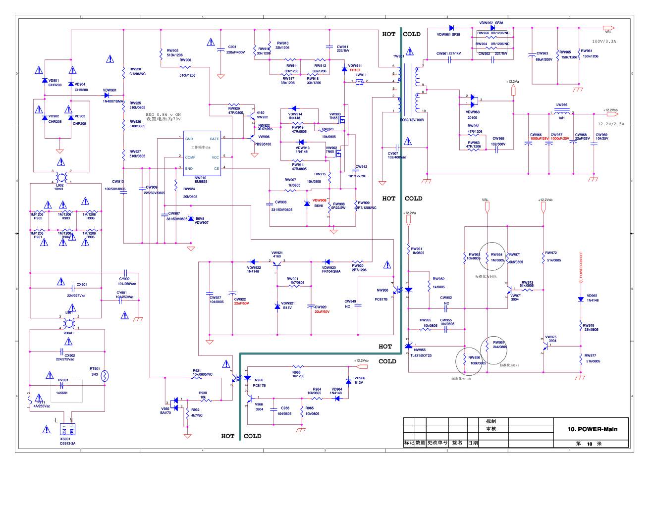The image size is (654, 505).
Task: Select the L902 10mH choke label
Action: (59, 187)
